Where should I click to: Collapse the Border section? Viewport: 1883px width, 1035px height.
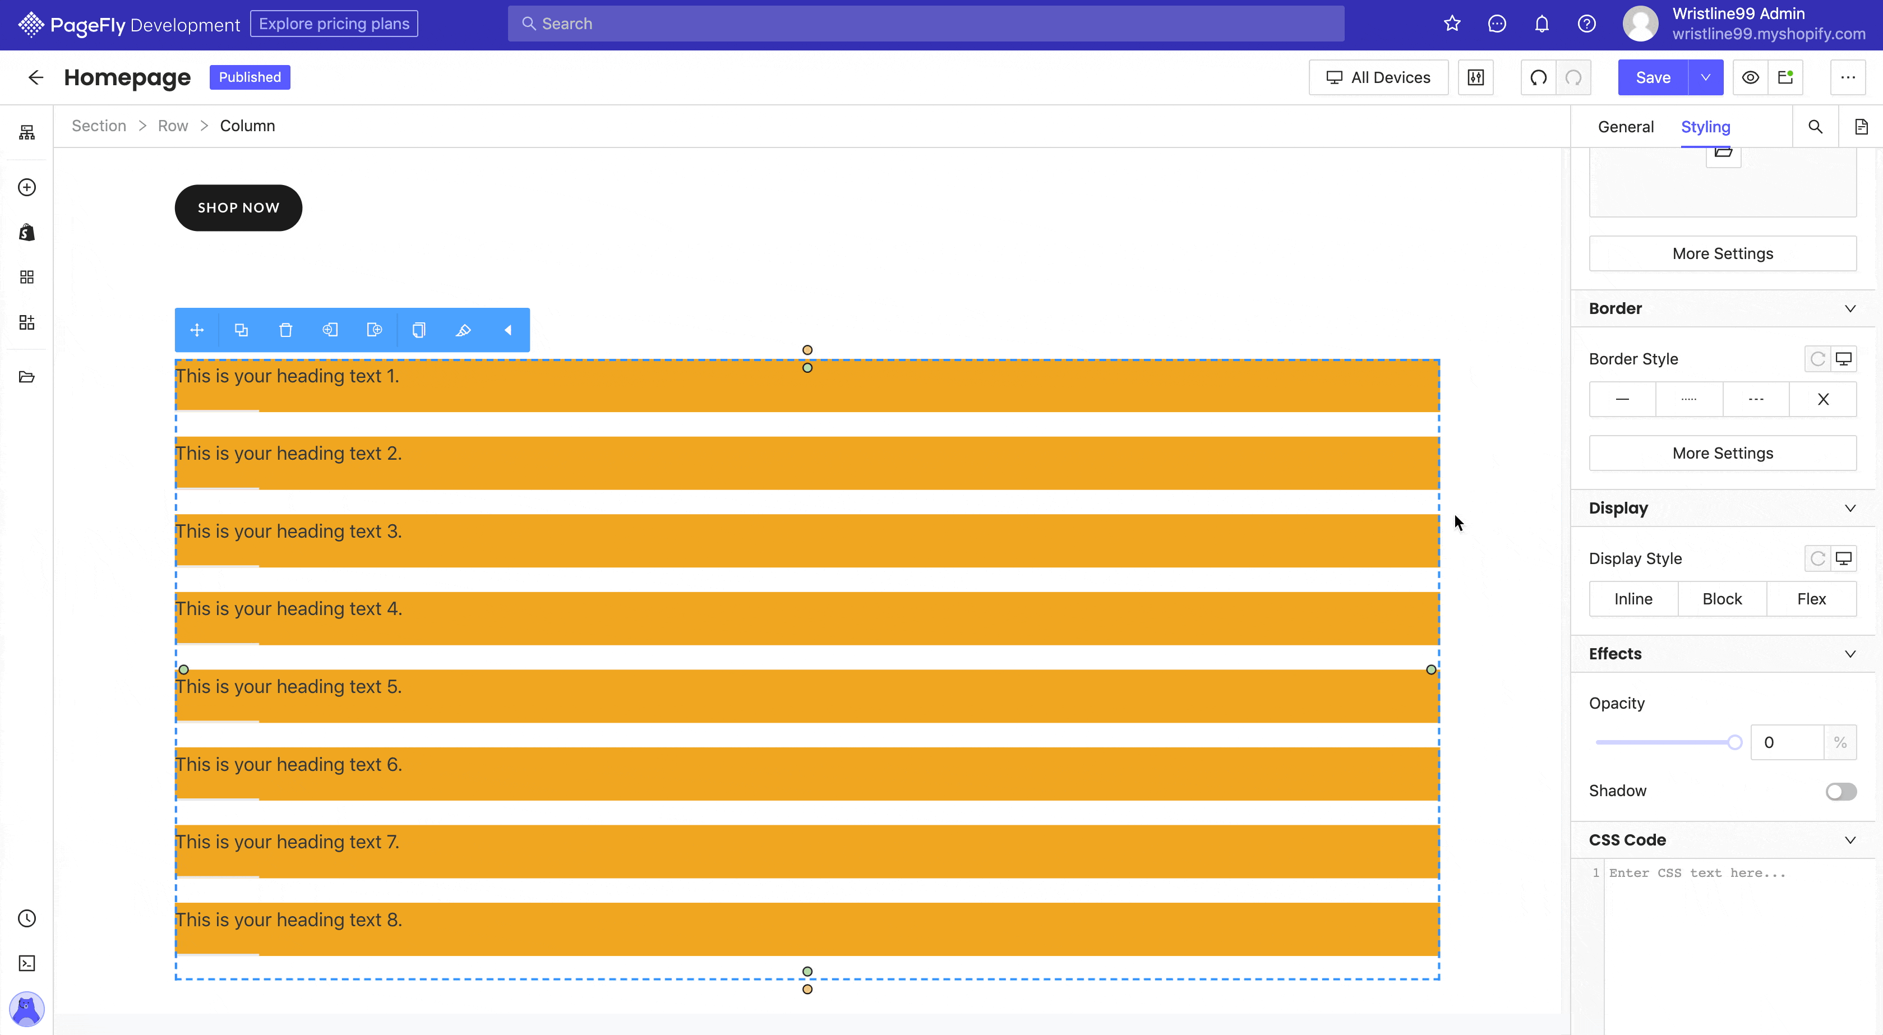[x=1850, y=308]
